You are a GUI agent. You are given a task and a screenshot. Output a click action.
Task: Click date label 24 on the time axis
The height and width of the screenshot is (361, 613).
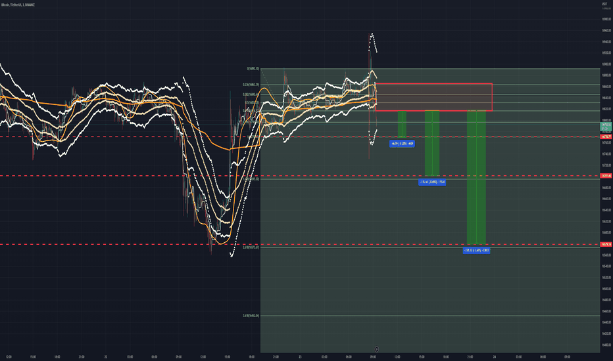click(494, 356)
